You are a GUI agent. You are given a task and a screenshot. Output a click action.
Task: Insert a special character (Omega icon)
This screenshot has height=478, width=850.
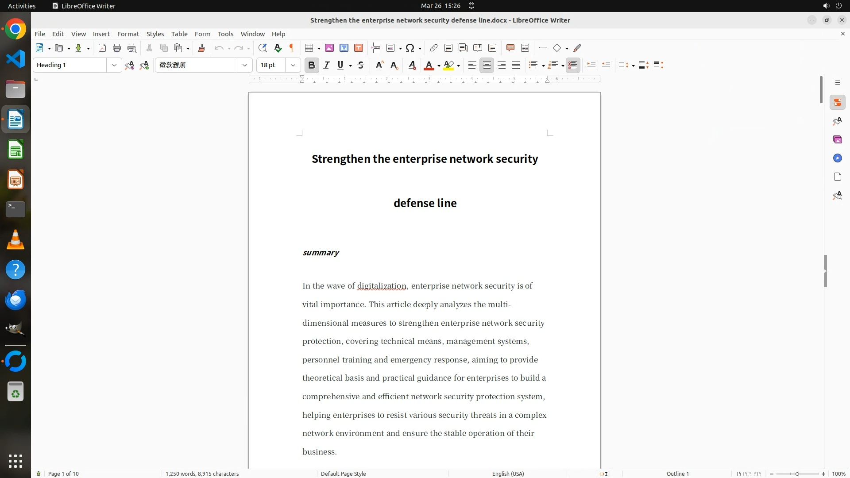[x=410, y=48]
